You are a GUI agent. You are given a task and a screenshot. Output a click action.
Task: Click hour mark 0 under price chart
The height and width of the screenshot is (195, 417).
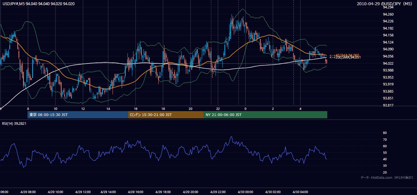[245, 109]
